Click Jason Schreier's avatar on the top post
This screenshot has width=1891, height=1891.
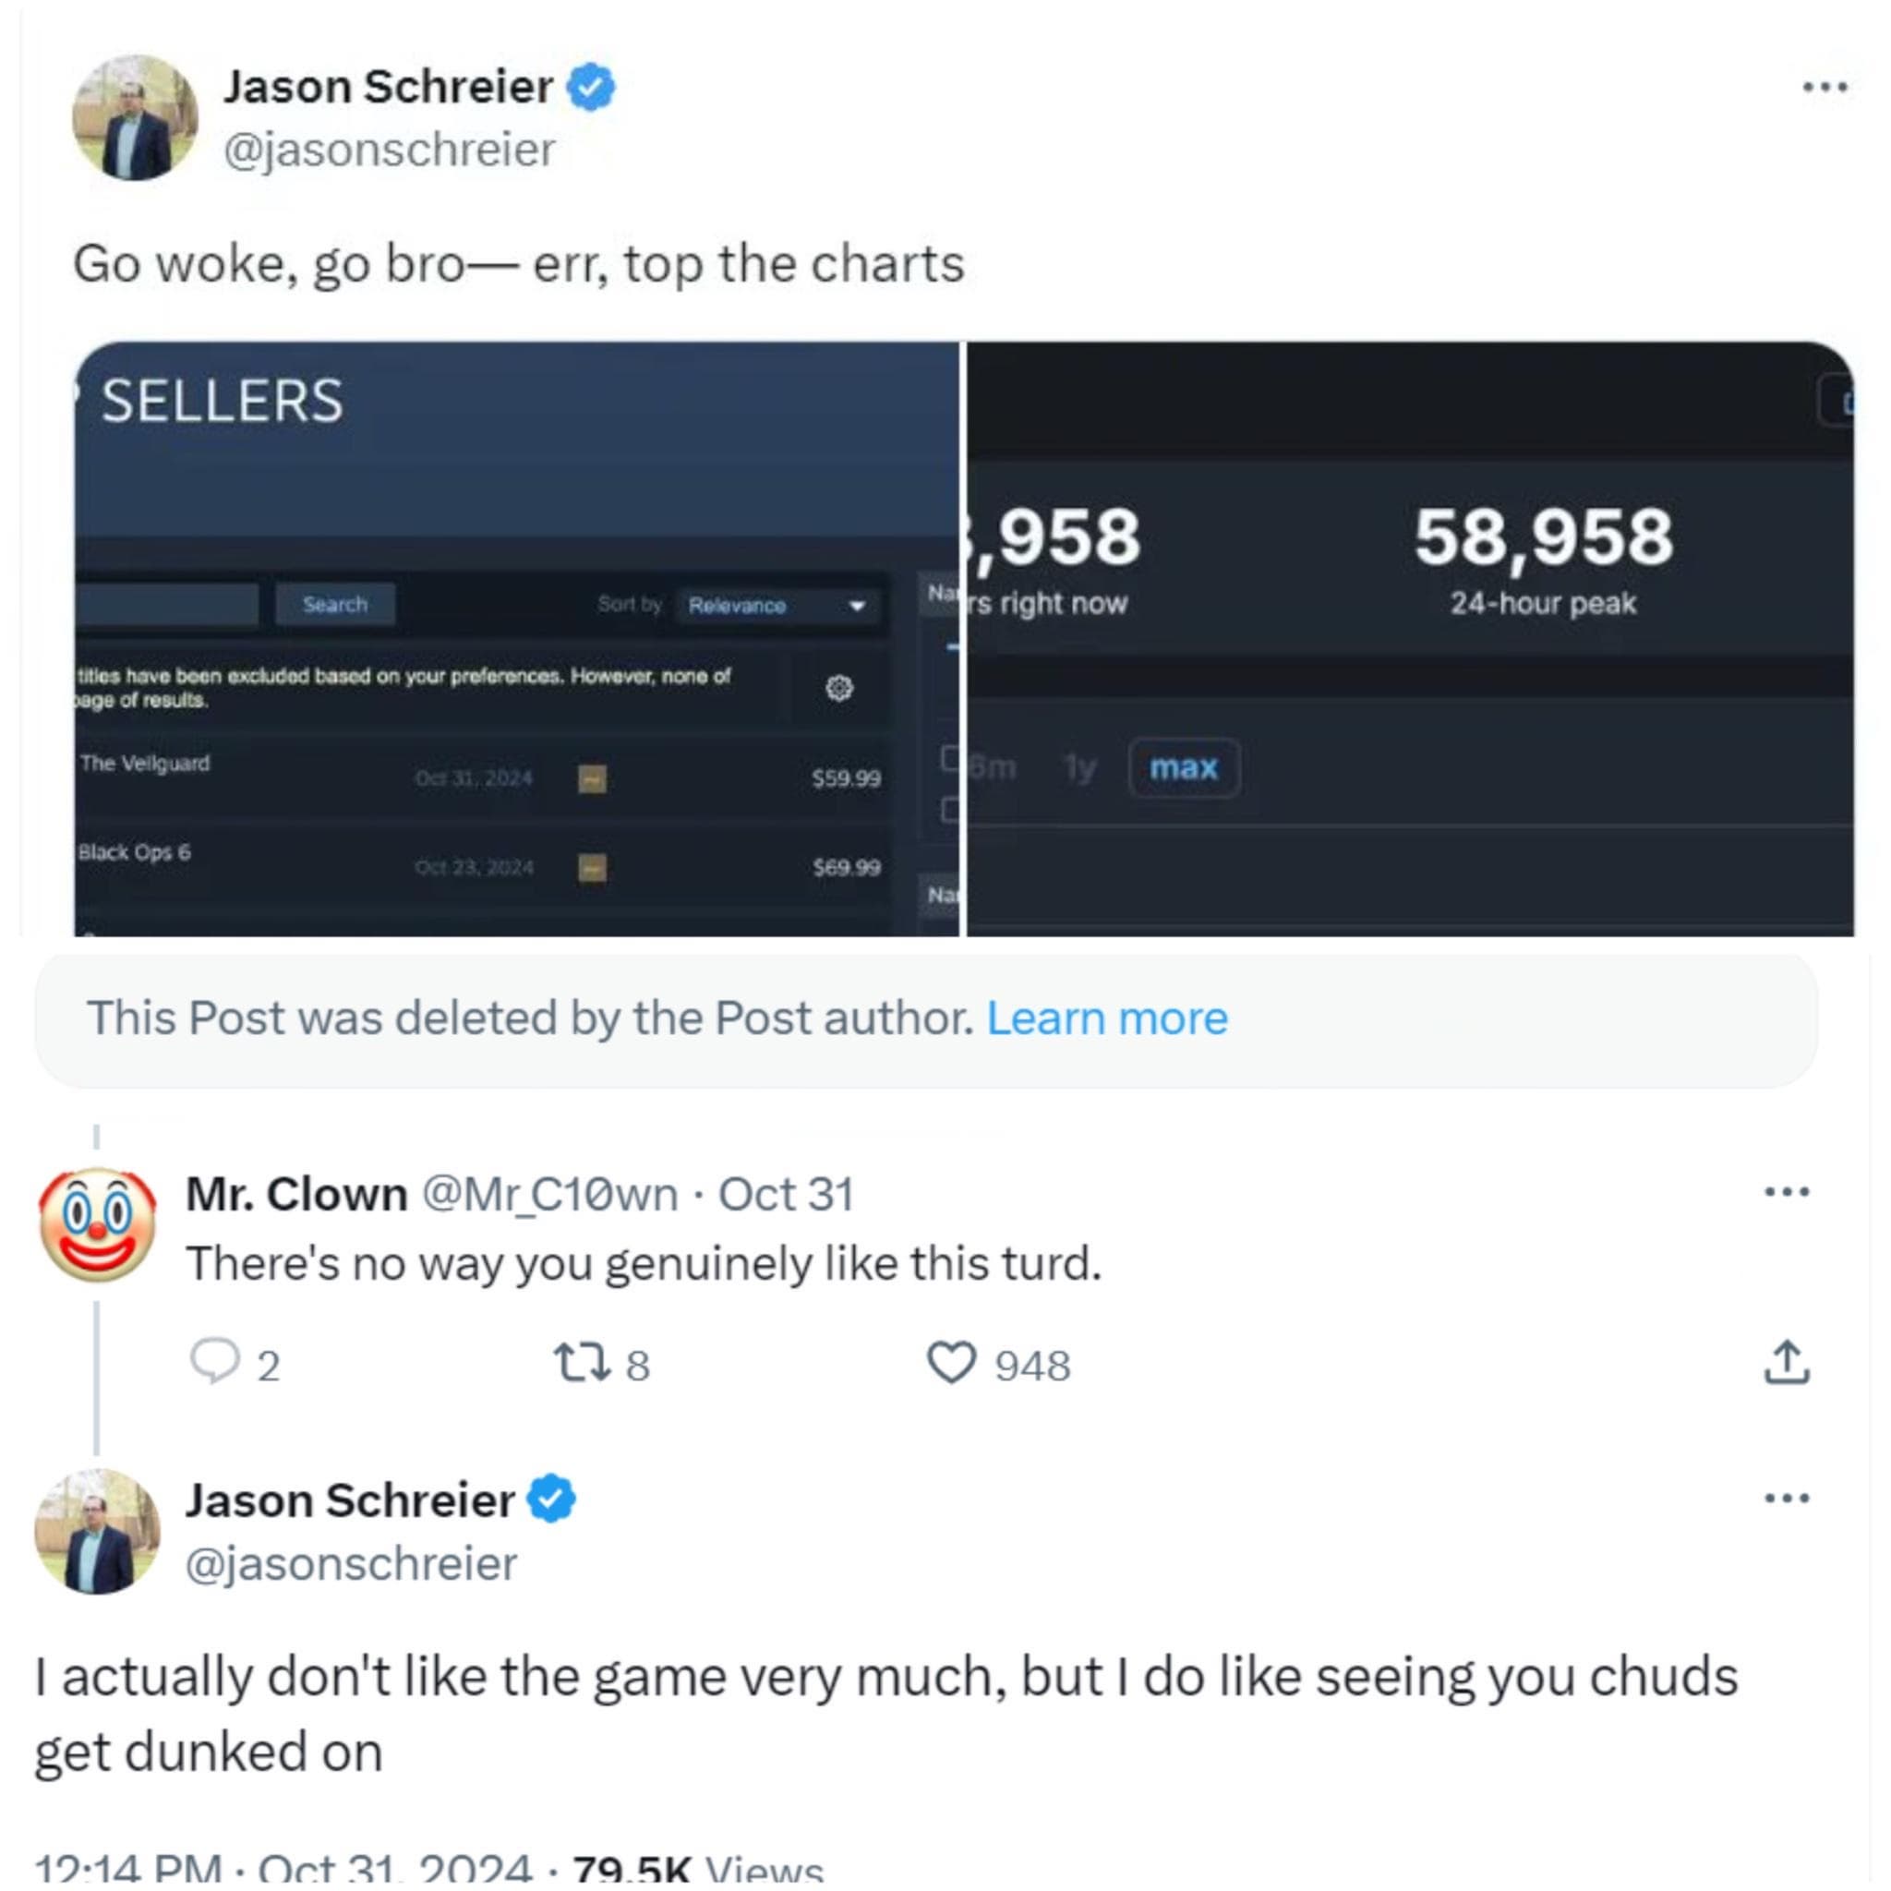click(135, 117)
